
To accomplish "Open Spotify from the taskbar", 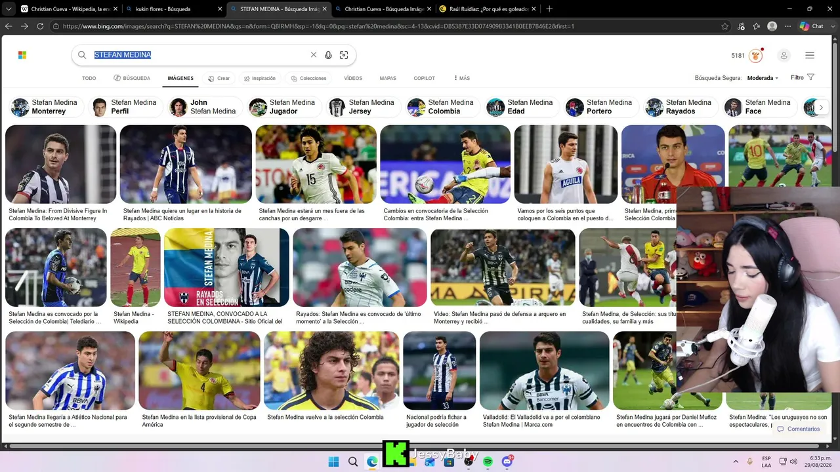I will point(488,462).
